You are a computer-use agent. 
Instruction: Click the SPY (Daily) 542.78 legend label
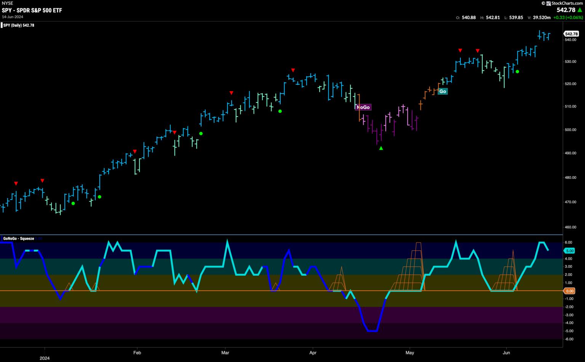click(x=19, y=25)
